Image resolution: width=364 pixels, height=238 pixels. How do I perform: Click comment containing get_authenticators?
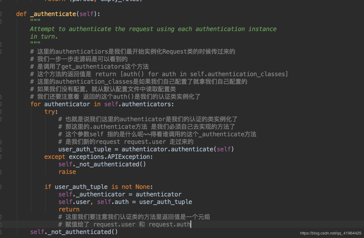point(89,67)
